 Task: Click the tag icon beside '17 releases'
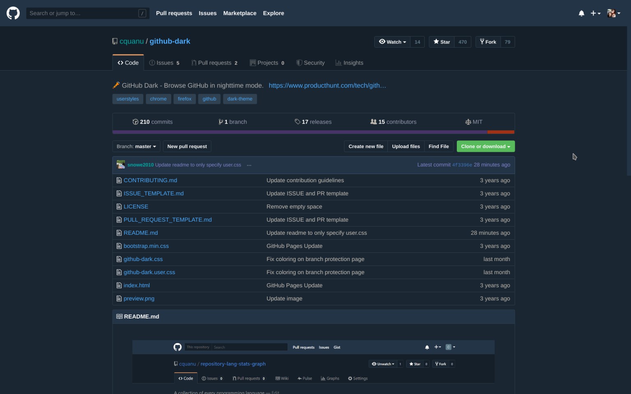pyautogui.click(x=297, y=121)
